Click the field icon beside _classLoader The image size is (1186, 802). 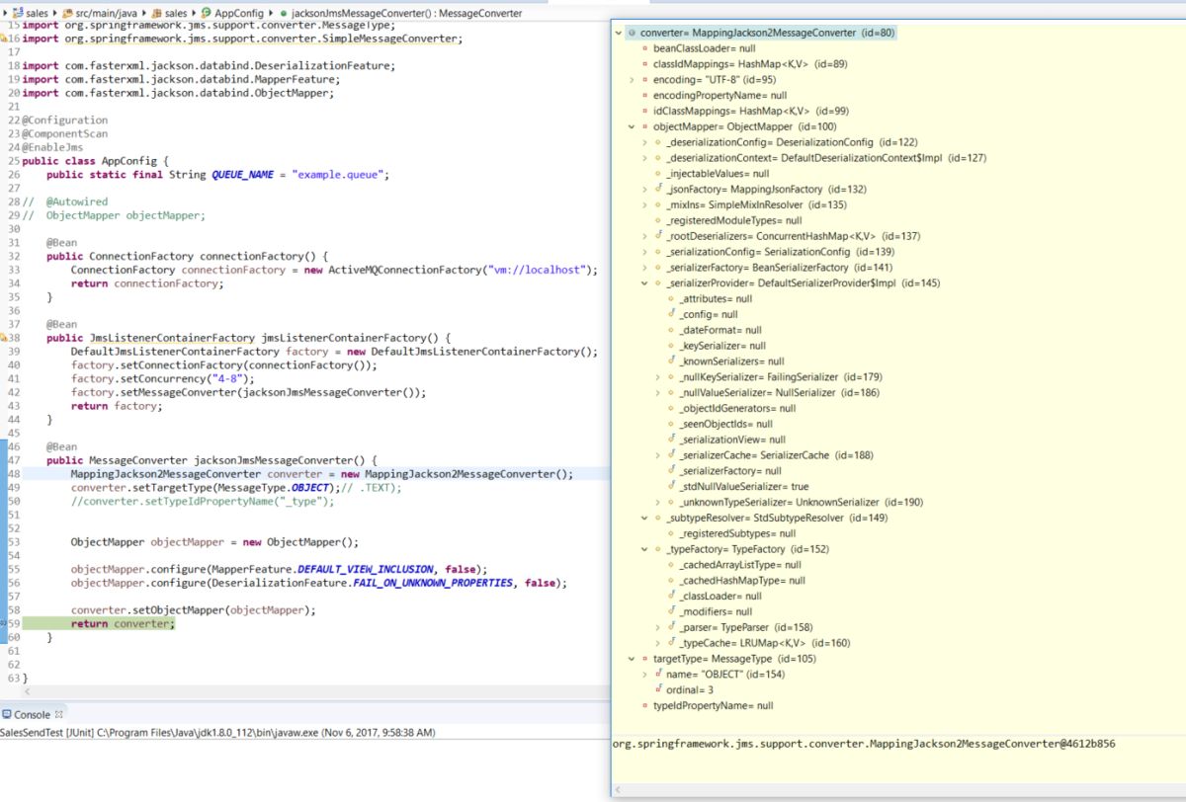tap(671, 597)
